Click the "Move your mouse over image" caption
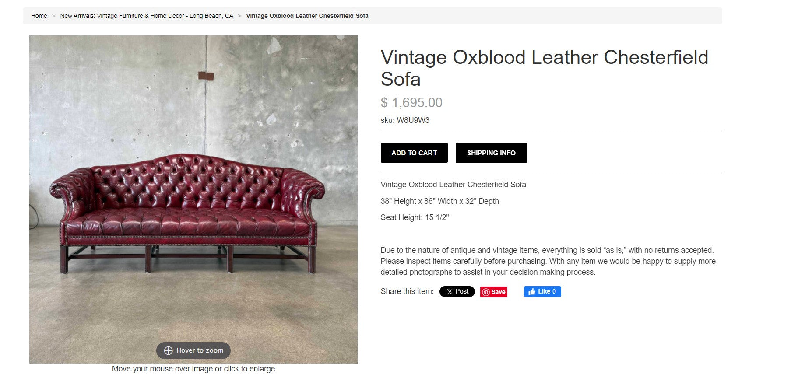 tap(193, 369)
